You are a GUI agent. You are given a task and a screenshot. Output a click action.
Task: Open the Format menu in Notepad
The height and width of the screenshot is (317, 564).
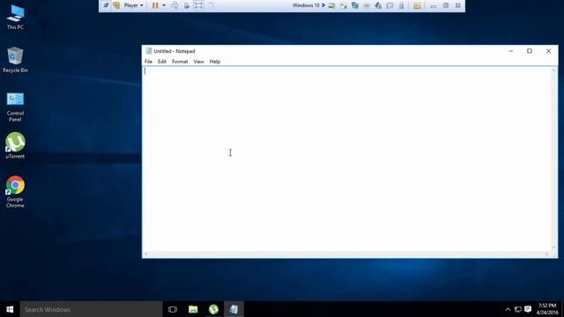click(x=180, y=62)
